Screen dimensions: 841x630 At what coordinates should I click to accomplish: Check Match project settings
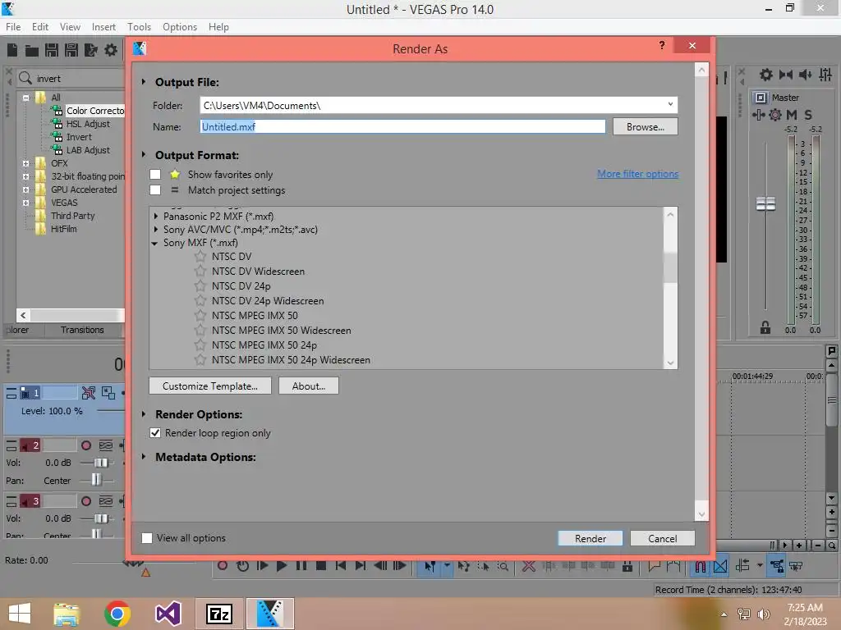155,190
